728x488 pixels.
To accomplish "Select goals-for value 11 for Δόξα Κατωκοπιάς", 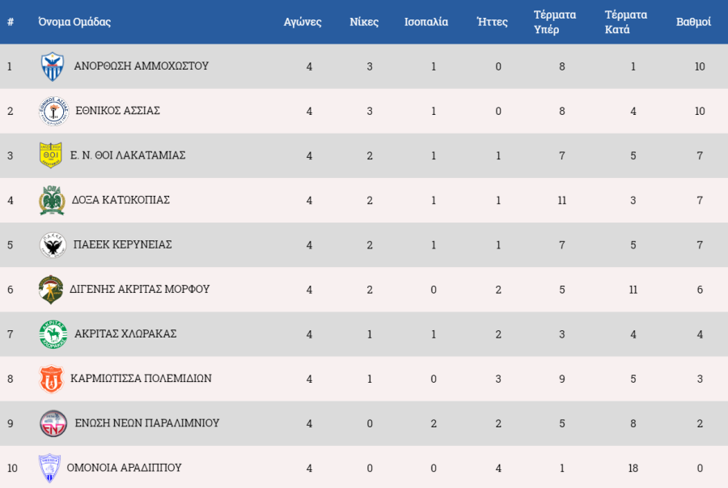I will coord(562,200).
